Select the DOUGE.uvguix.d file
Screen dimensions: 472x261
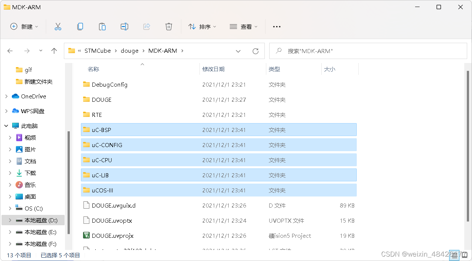tap(219, 205)
